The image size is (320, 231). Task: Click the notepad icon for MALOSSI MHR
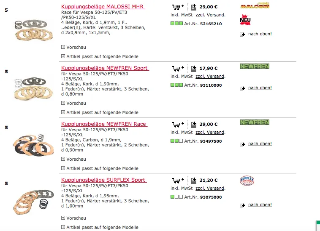[x=194, y=7]
